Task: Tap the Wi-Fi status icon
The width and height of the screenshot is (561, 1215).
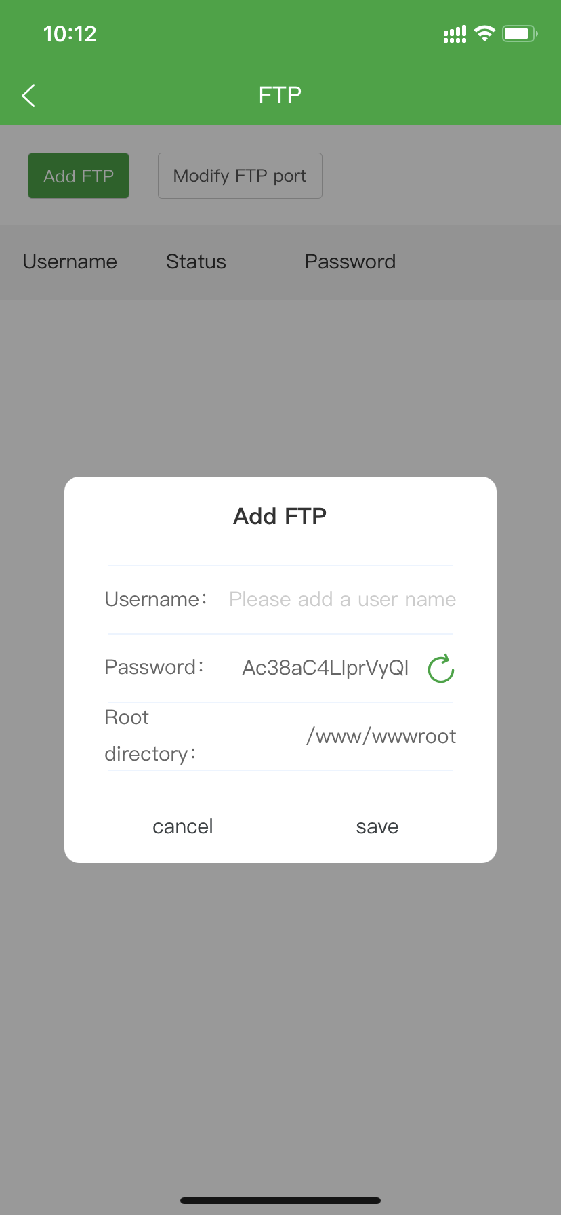Action: click(x=484, y=34)
